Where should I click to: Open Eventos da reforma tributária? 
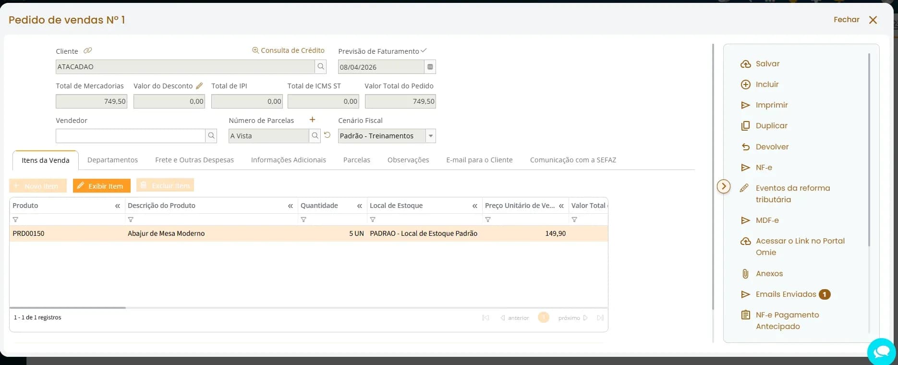coord(785,194)
